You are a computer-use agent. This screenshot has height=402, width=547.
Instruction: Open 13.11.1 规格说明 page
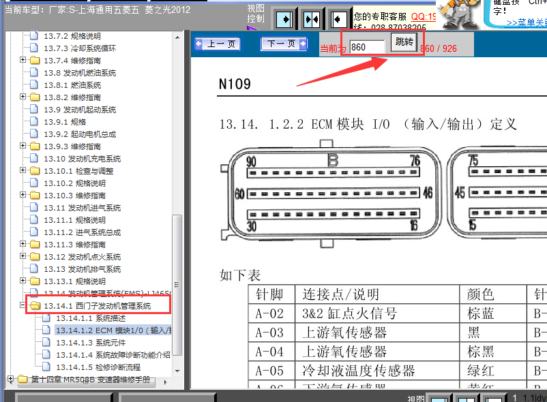(74, 220)
